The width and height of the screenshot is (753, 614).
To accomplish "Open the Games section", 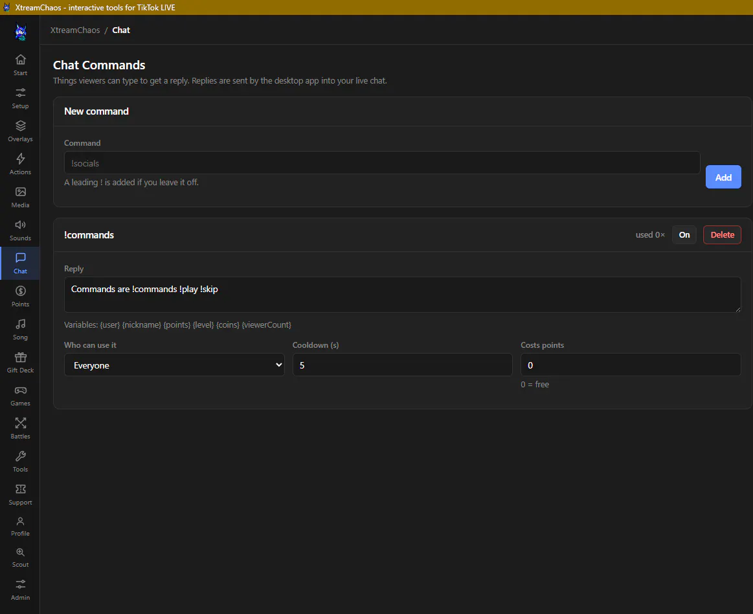I will coord(20,396).
